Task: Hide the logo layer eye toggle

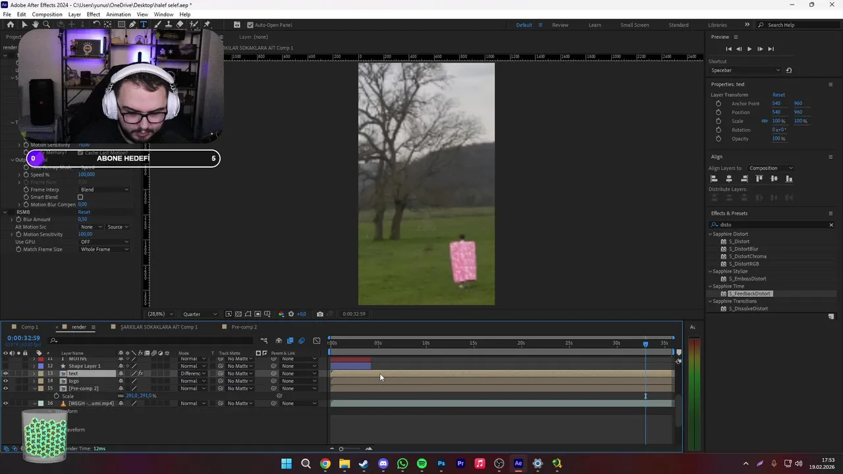Action: 6,381
